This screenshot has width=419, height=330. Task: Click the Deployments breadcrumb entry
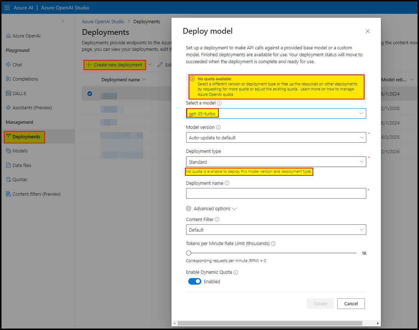coord(146,21)
